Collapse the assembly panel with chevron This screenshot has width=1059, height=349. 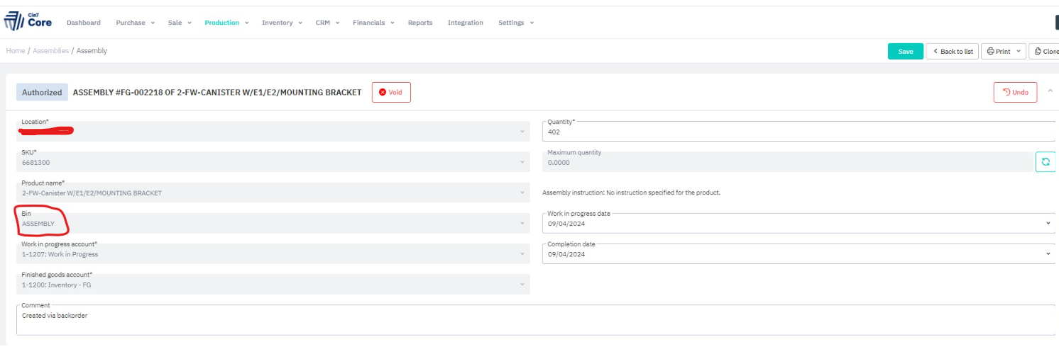pyautogui.click(x=1050, y=91)
